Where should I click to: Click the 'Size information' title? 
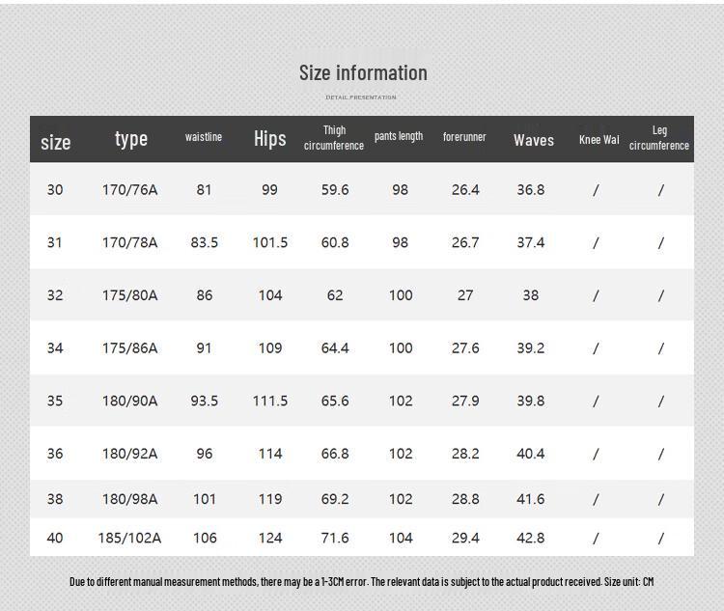(362, 73)
